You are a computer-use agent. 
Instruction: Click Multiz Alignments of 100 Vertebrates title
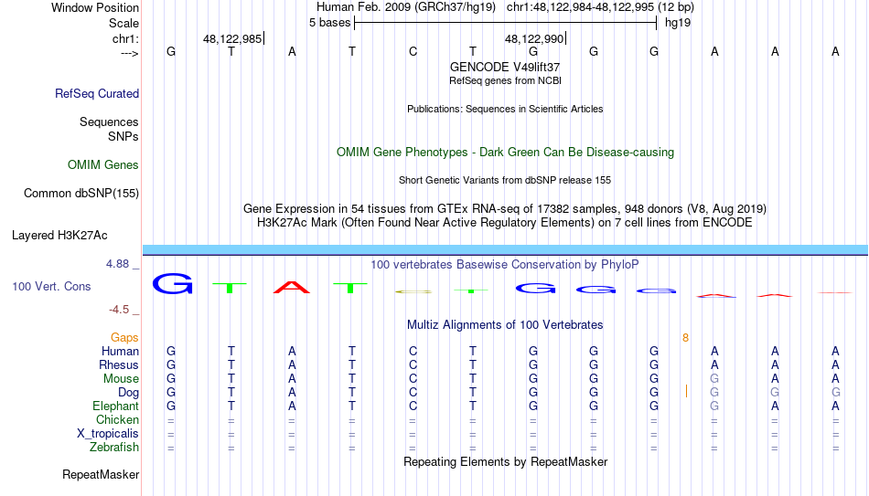[505, 325]
